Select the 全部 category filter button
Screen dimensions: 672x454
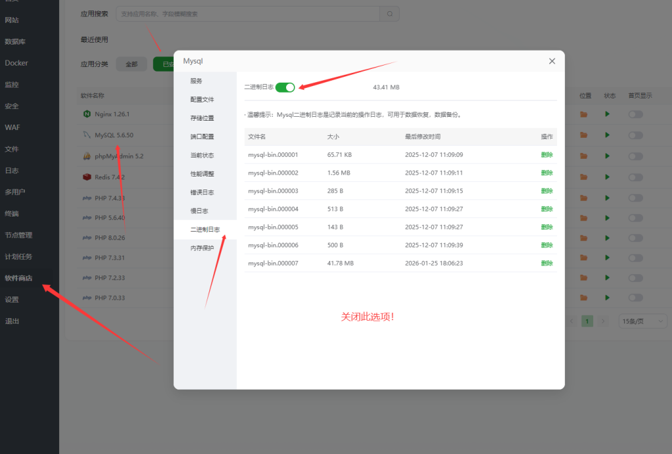131,64
